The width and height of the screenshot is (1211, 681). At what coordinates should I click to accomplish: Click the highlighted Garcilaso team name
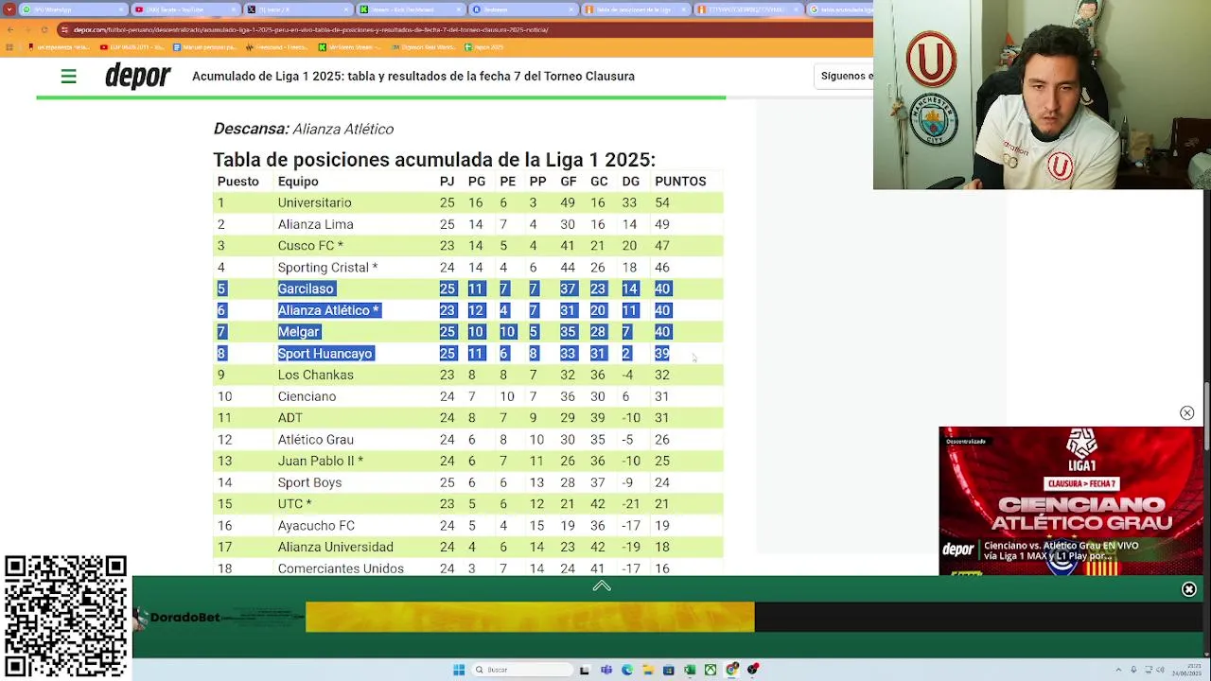pyautogui.click(x=306, y=288)
